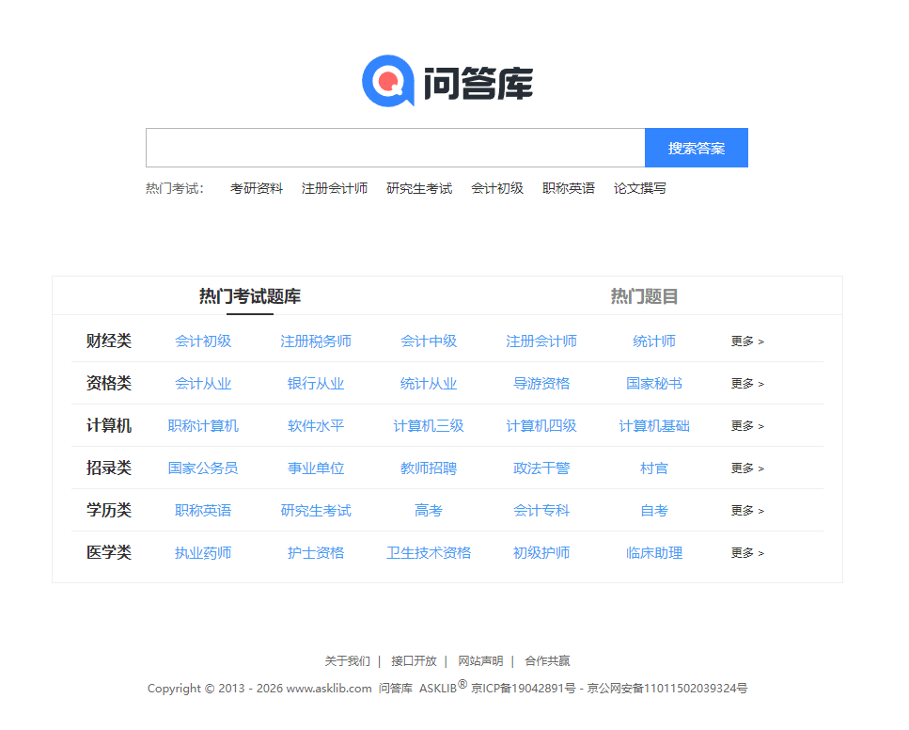The width and height of the screenshot is (909, 730).
Task: Click the 医学类 category heading
Action: coord(109,552)
